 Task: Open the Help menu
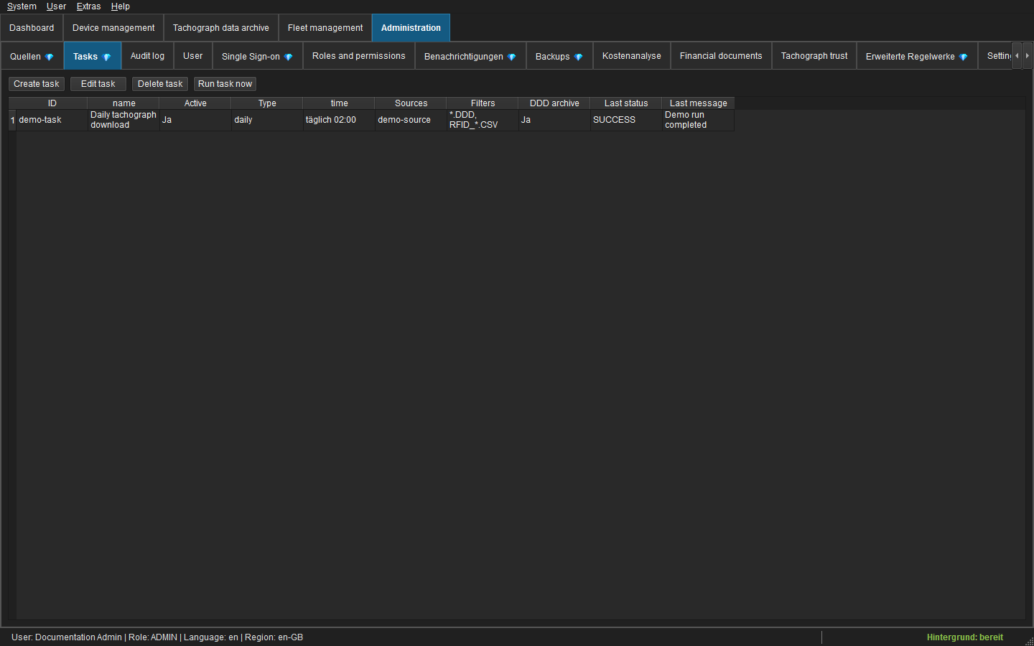(120, 6)
